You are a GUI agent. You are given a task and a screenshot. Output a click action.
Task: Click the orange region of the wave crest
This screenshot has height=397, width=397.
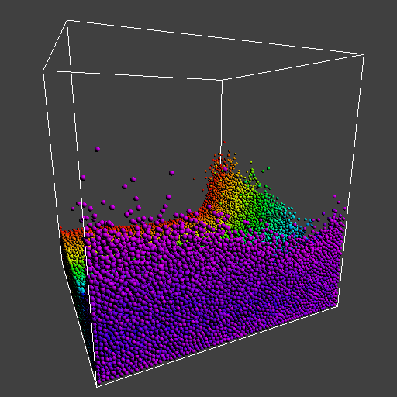(219, 186)
